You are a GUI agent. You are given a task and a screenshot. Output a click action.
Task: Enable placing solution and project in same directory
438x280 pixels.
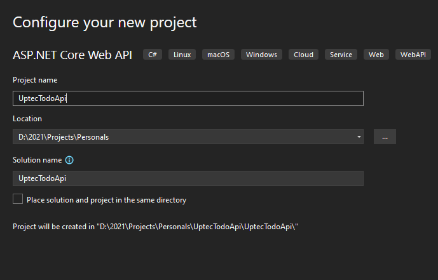click(x=18, y=199)
